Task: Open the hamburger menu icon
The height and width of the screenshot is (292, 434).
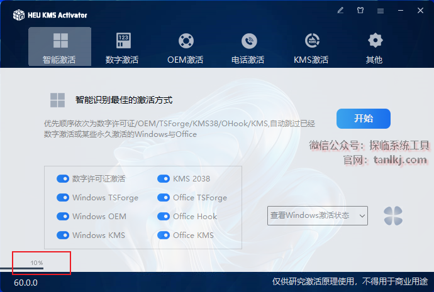Action: 381,11
